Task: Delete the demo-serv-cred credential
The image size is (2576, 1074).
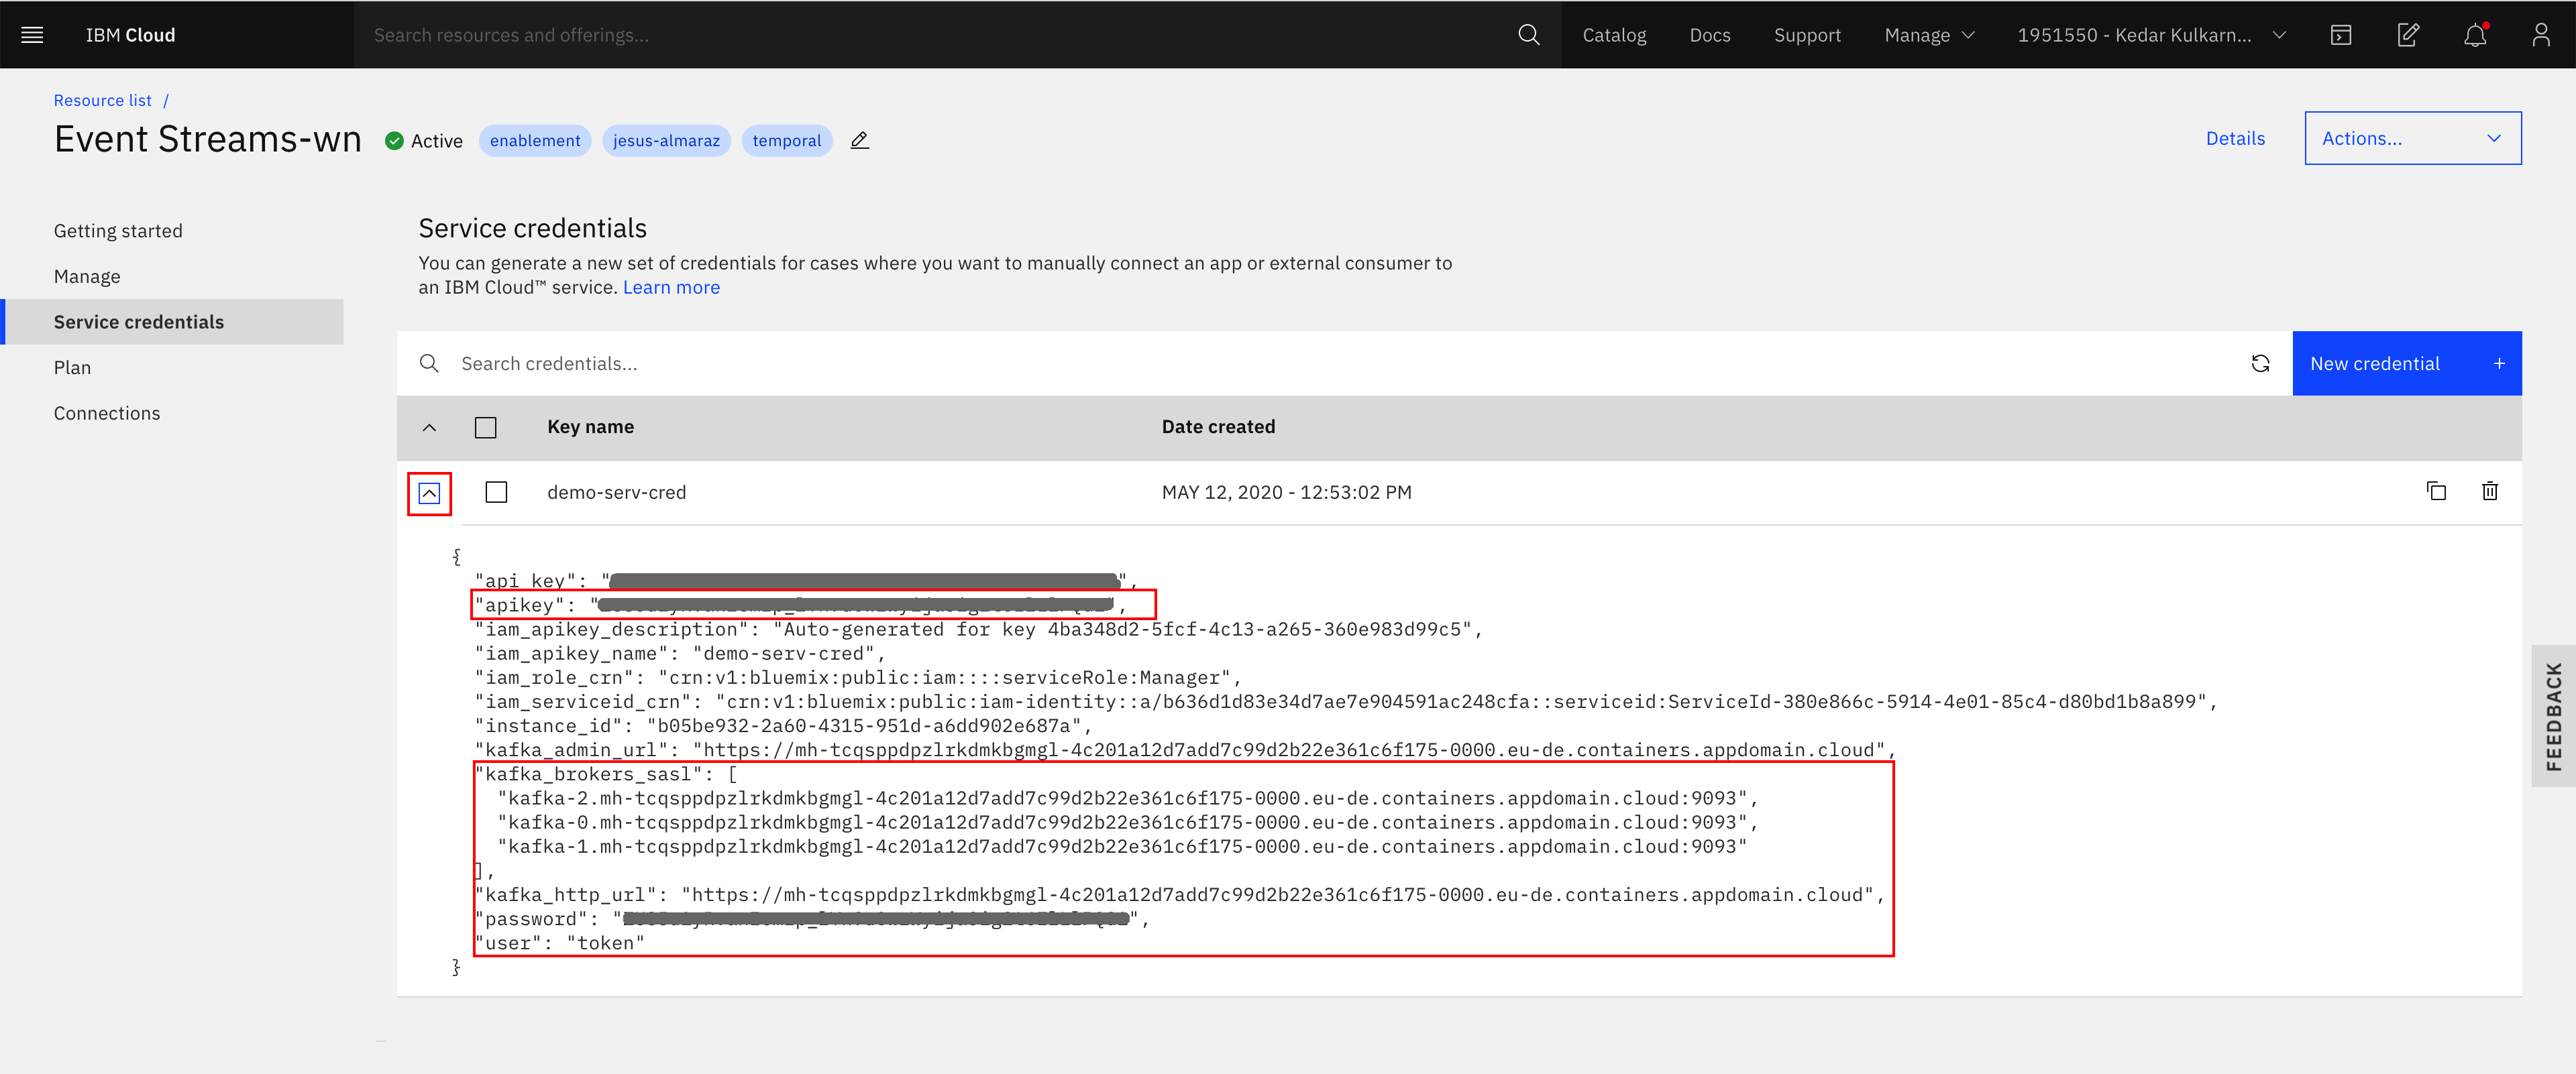Action: [2490, 491]
